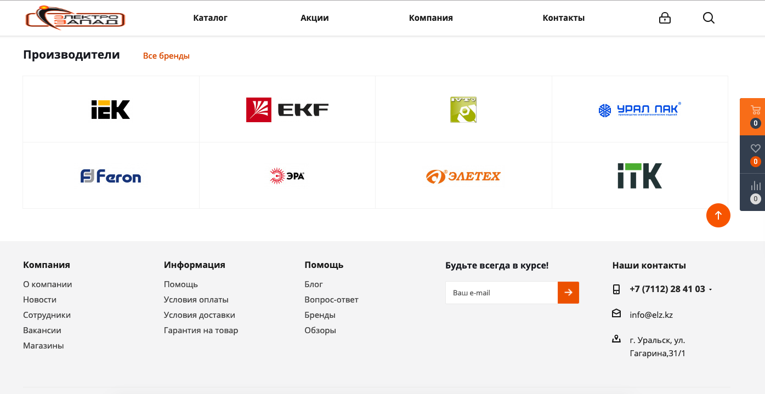Open the Электро Запад logo homepage
Viewport: 765px width, 394px height.
(75, 18)
